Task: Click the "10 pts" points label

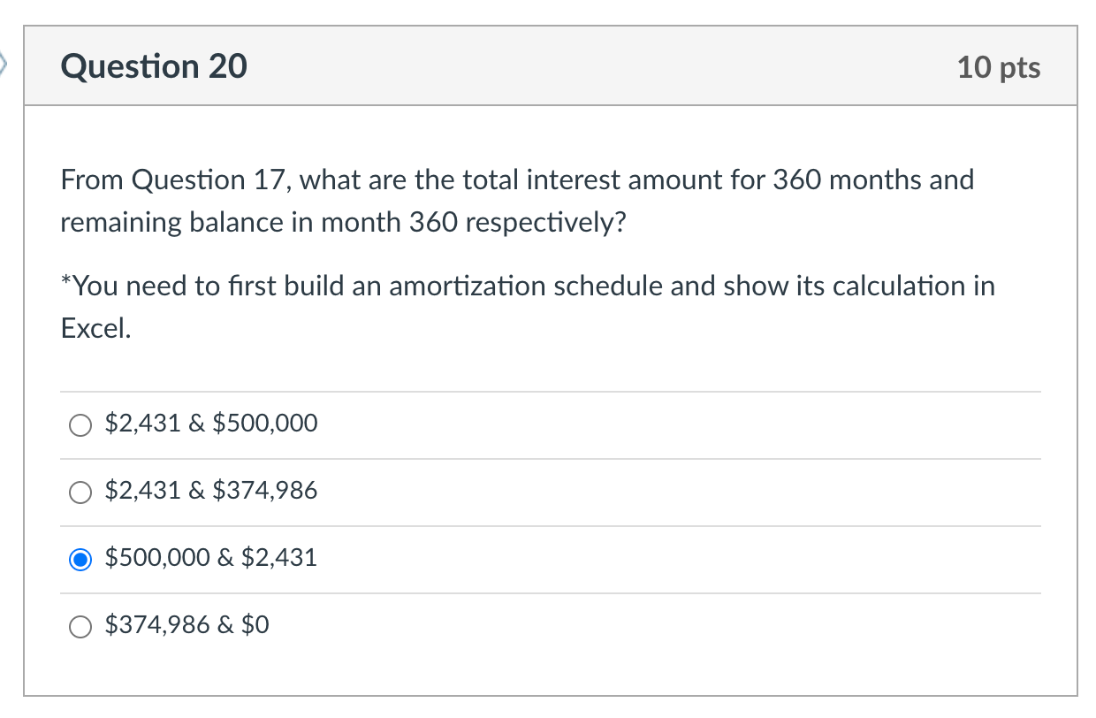Action: pyautogui.click(x=997, y=65)
